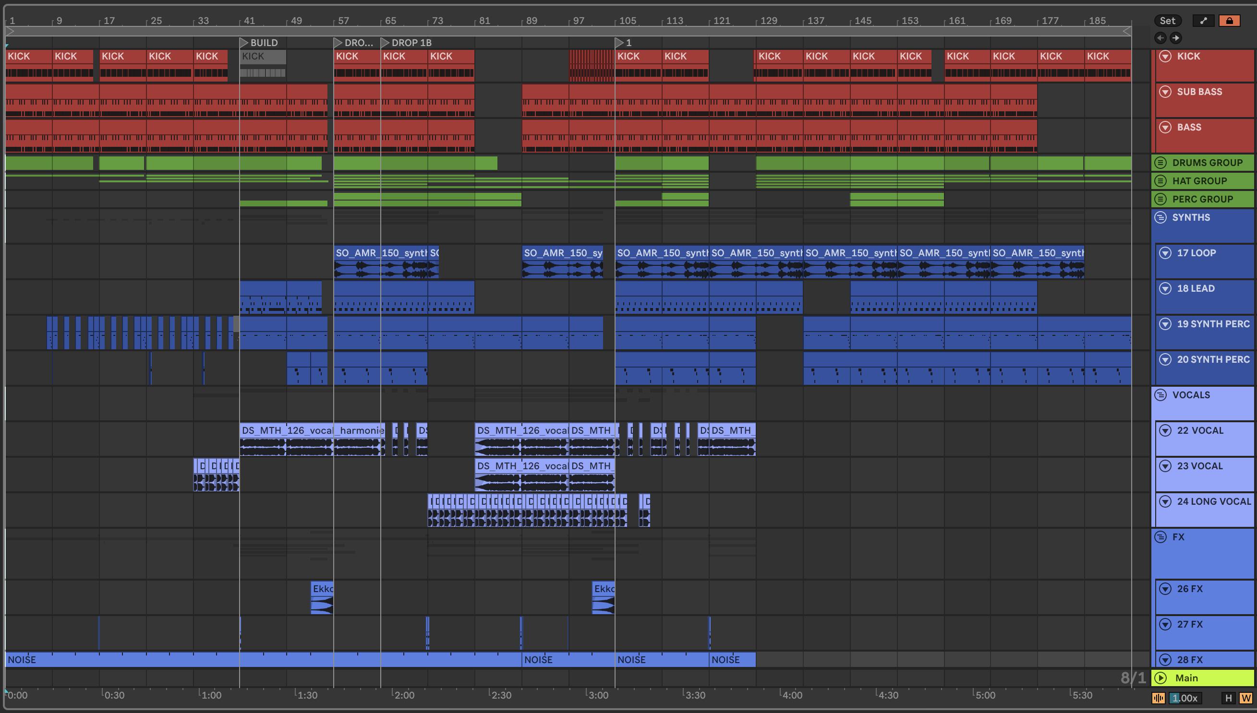Viewport: 1257px width, 713px height.
Task: Fold the HAT GROUP group icon
Action: (1160, 181)
